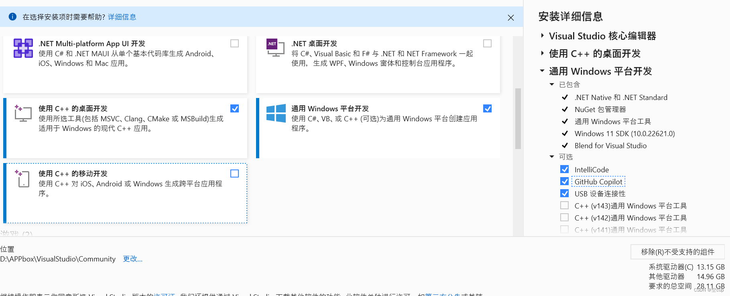Collapse the 可选 section

tap(552, 157)
